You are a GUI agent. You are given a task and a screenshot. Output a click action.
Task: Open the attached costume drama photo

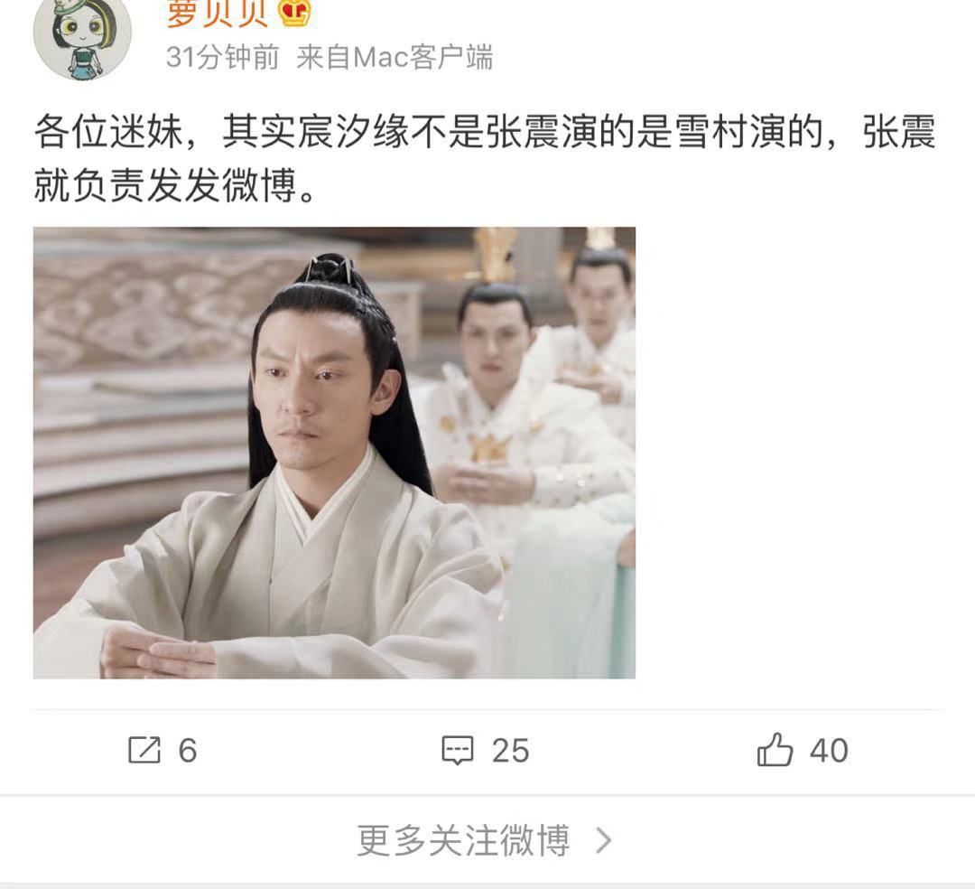pyautogui.click(x=335, y=453)
